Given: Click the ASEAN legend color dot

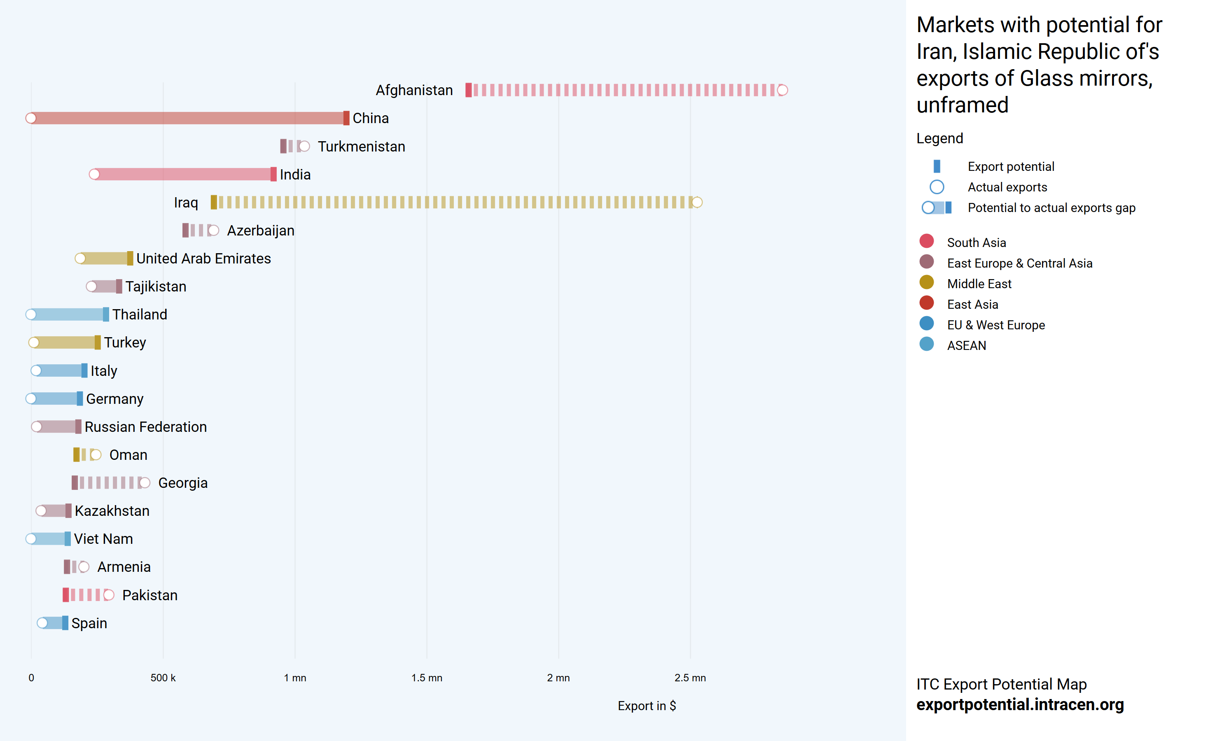Looking at the screenshot, I should (927, 344).
